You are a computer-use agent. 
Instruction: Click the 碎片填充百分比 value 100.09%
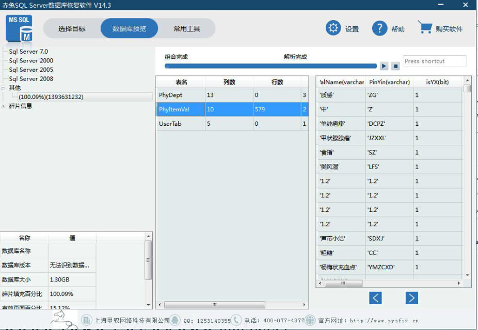72,294
